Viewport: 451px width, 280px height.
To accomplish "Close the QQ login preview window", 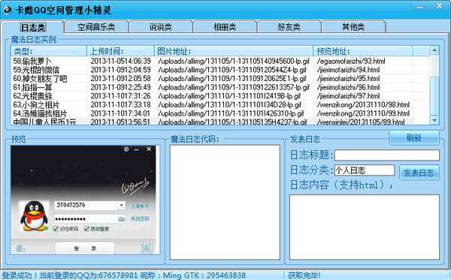I will 149,149.
